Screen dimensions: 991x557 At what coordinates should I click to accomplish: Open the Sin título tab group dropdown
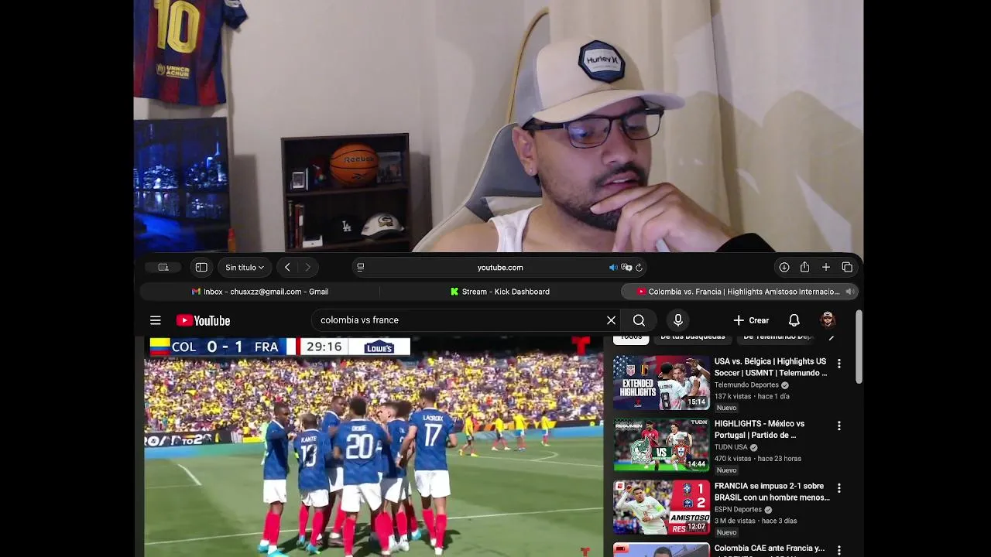[245, 267]
